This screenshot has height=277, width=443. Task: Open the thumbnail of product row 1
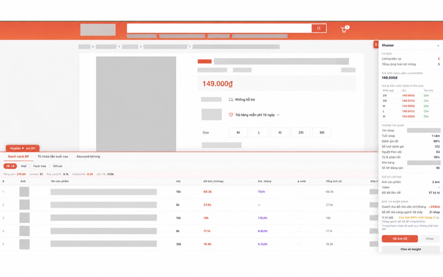pyautogui.click(x=24, y=192)
